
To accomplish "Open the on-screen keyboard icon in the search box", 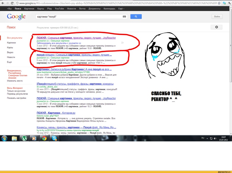I will (x=124, y=17).
